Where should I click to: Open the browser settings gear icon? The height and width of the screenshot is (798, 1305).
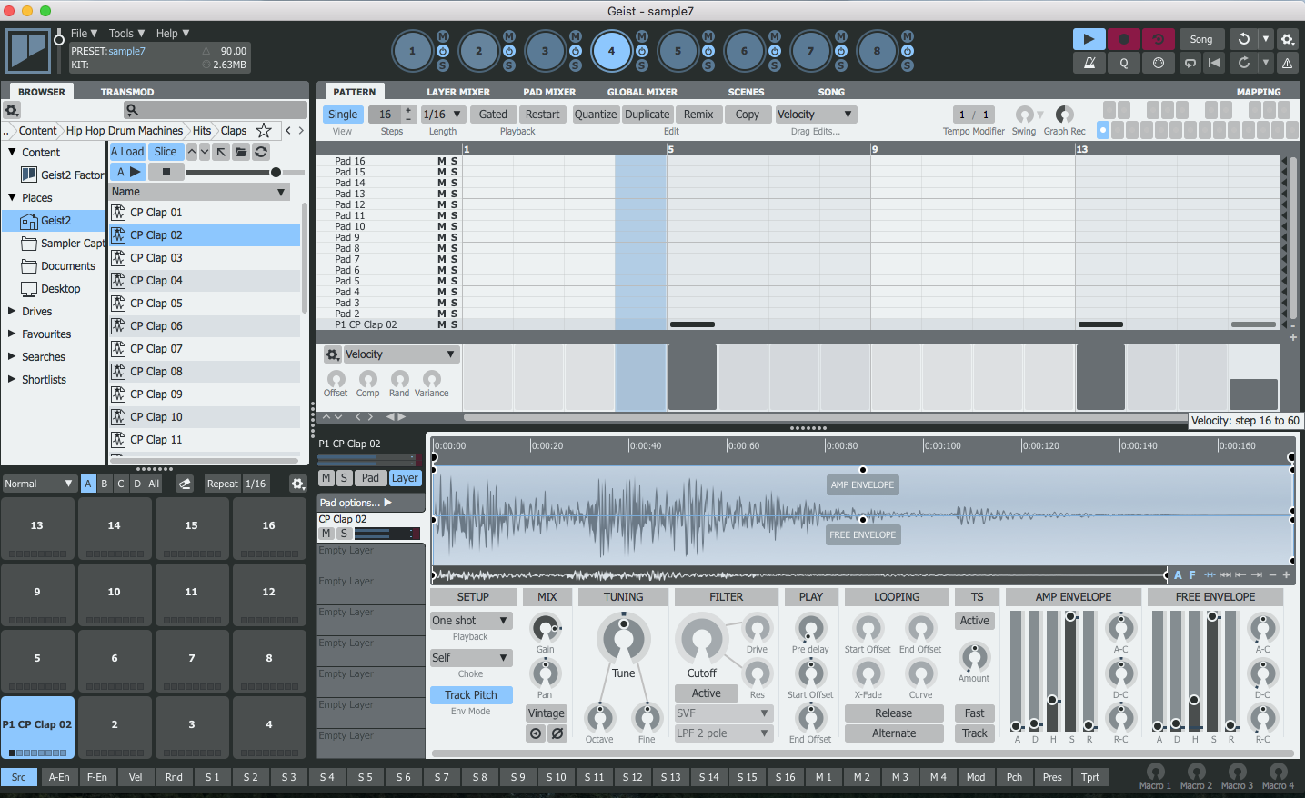(x=12, y=110)
